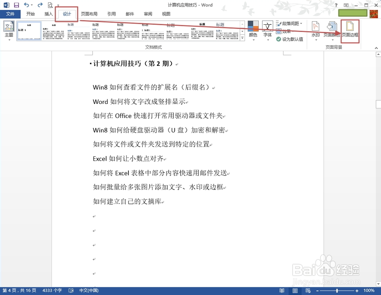Image resolution: width=381 pixels, height=295 pixels.
Task: Open the File (文件) tab
Action: 10,14
